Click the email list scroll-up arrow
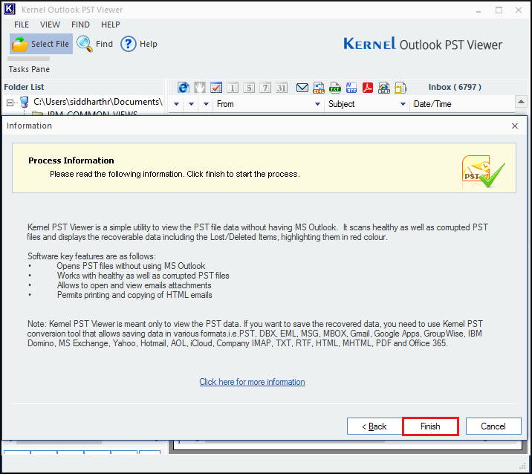Screen dimensions: 532x474 [521, 102]
